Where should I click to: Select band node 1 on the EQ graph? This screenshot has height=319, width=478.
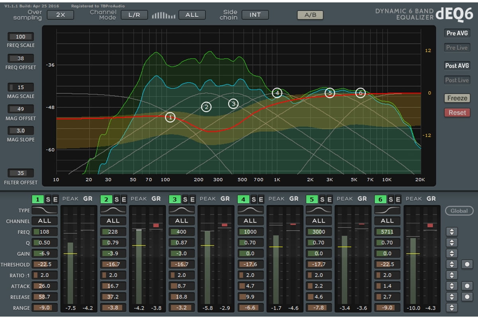click(170, 117)
